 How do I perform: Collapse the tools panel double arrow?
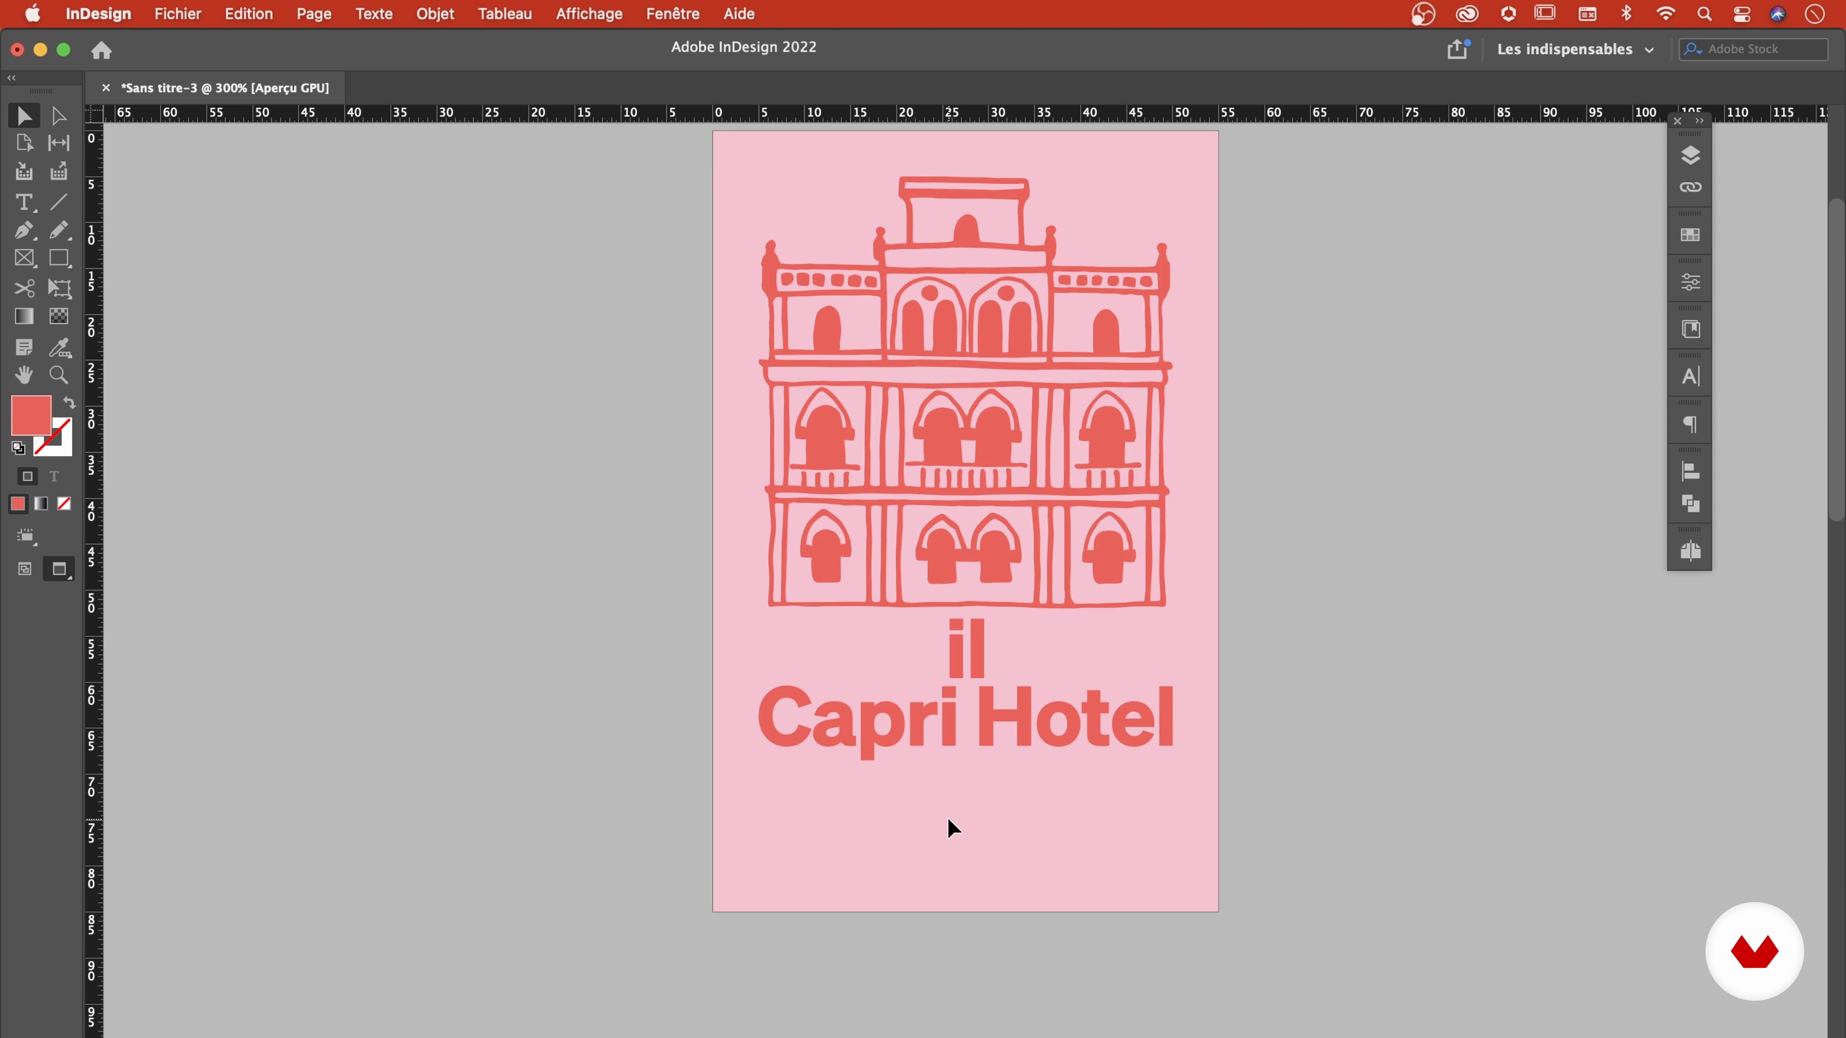tap(12, 77)
